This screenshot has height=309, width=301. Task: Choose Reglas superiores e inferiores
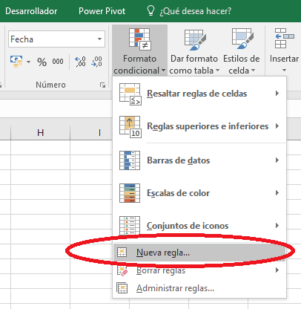(x=199, y=126)
